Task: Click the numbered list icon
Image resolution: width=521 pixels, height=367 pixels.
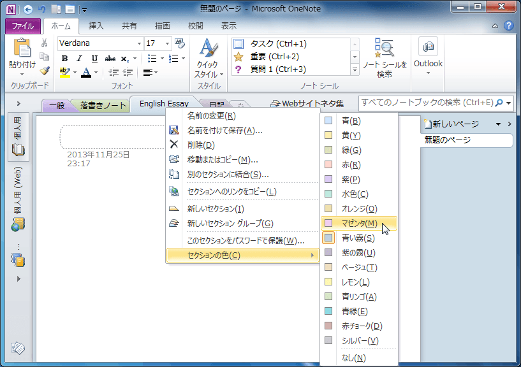Action: tap(173, 59)
